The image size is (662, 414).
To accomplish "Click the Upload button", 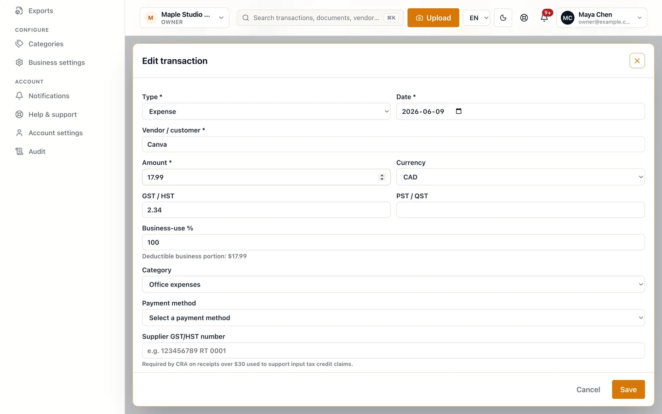I will 433,18.
